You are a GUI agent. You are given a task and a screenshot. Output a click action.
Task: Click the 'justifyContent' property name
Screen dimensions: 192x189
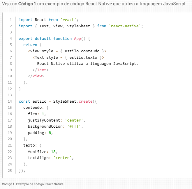[44, 120]
